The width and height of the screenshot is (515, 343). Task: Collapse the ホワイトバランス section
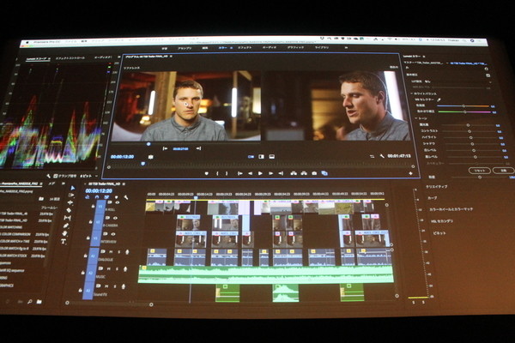click(x=411, y=93)
